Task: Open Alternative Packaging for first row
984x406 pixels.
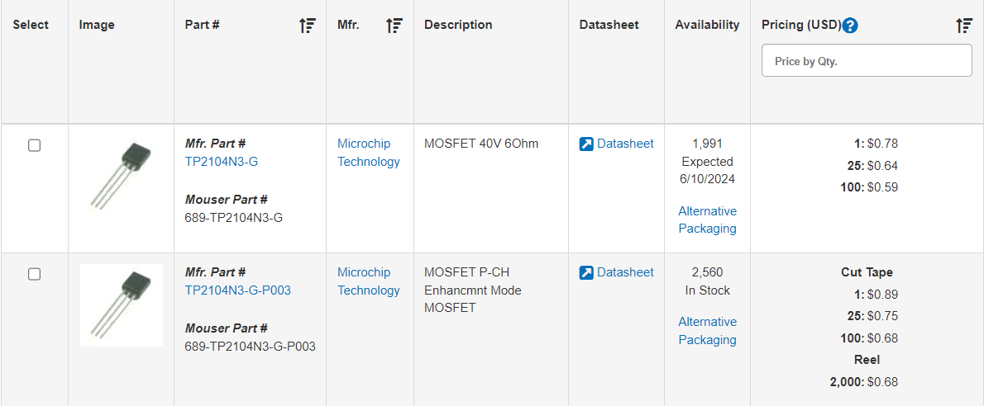Action: [707, 220]
